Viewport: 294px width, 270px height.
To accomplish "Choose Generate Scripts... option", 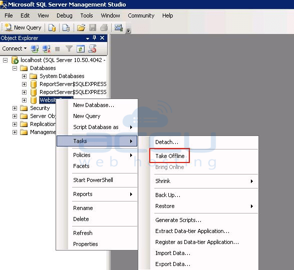I will (198, 220).
